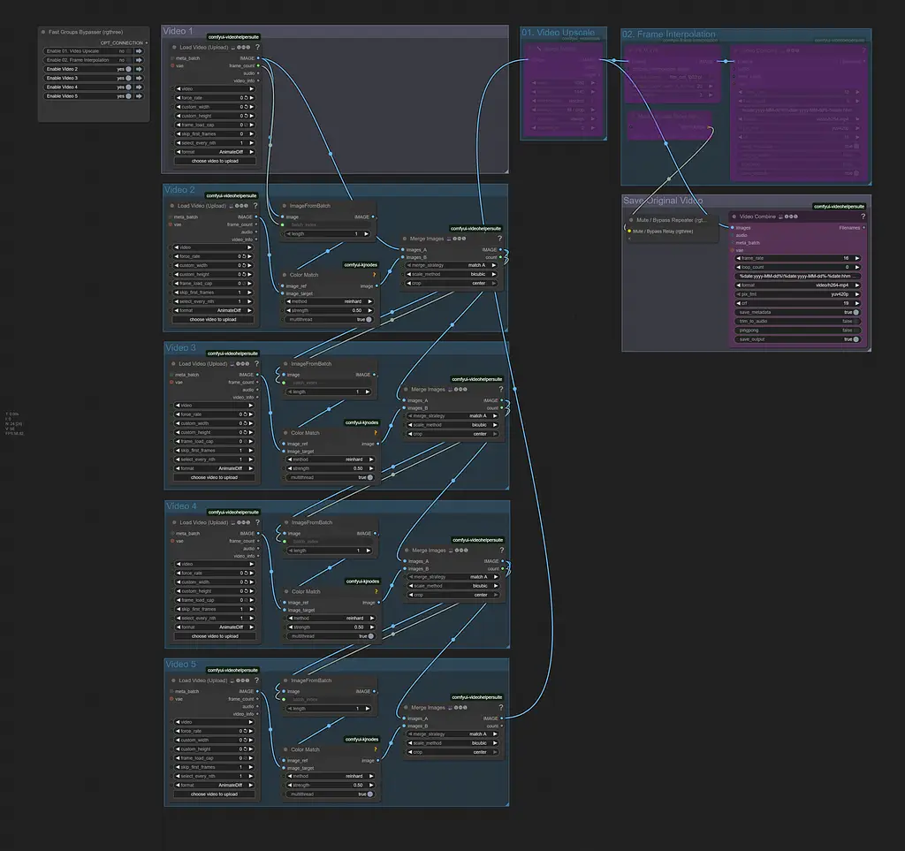Viewport: 905px width, 851px height.
Task: Open pix_fmt dropdown in Video Combine node
Action: pos(798,294)
